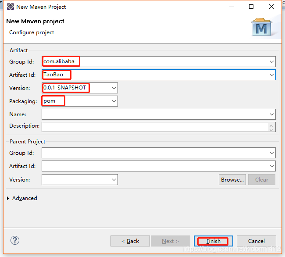Click the Finish button

(x=214, y=241)
